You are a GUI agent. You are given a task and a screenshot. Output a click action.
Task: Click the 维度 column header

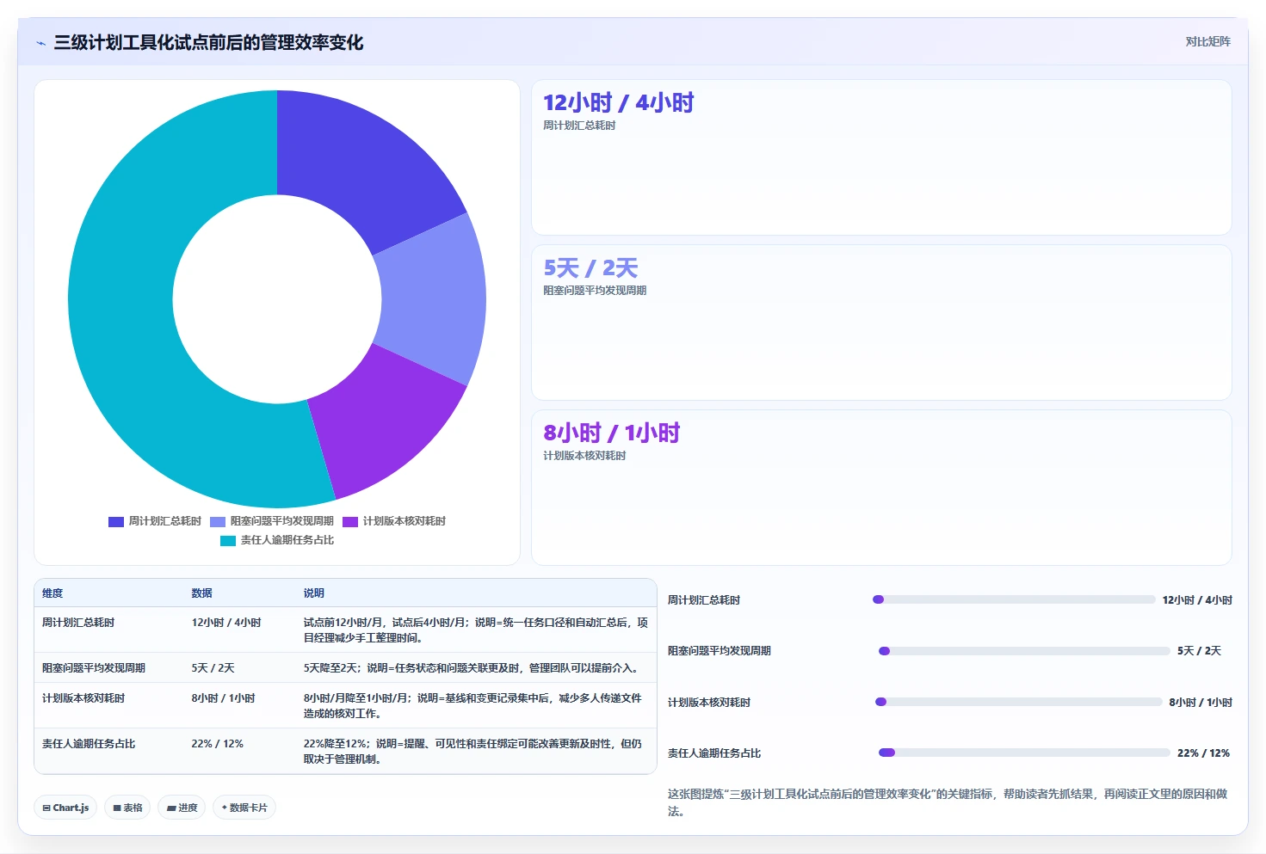pyautogui.click(x=52, y=593)
